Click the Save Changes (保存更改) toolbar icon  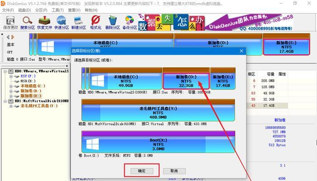pos(10,23)
